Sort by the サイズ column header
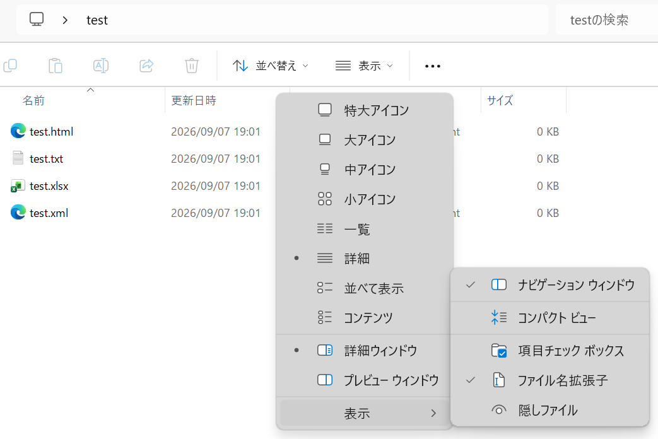 (x=500, y=101)
